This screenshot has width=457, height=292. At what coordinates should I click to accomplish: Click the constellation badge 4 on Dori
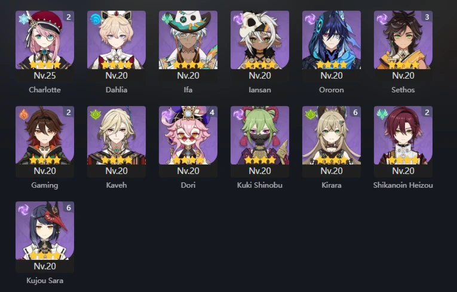212,112
